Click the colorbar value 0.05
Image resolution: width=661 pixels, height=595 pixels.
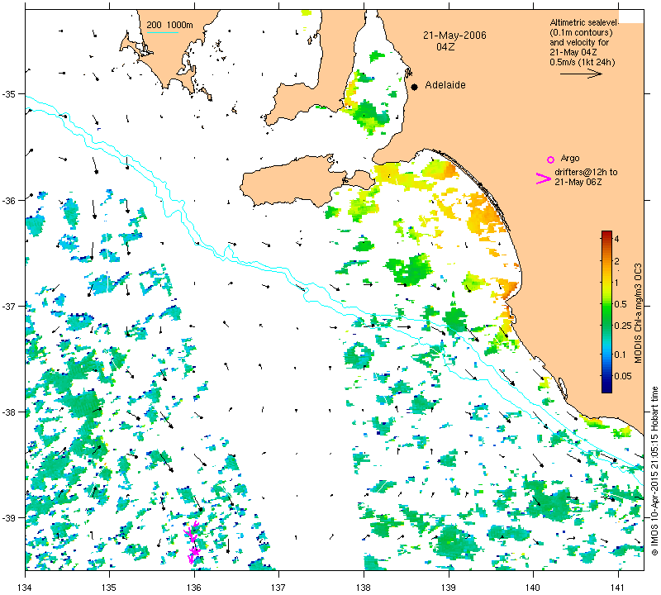623,376
